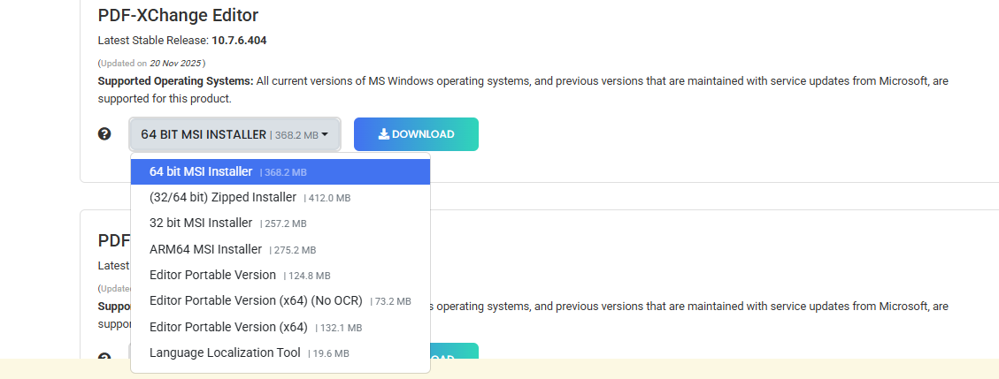Viewport: 999px width, 379px height.
Task: Toggle the 64 BIT MSI INSTALLER dropdown
Action: [234, 134]
